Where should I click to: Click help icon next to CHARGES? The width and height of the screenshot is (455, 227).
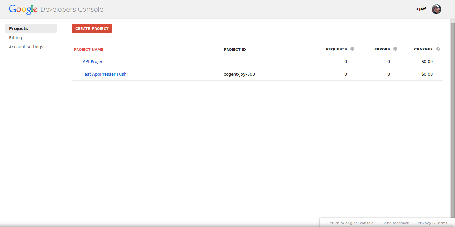click(438, 49)
